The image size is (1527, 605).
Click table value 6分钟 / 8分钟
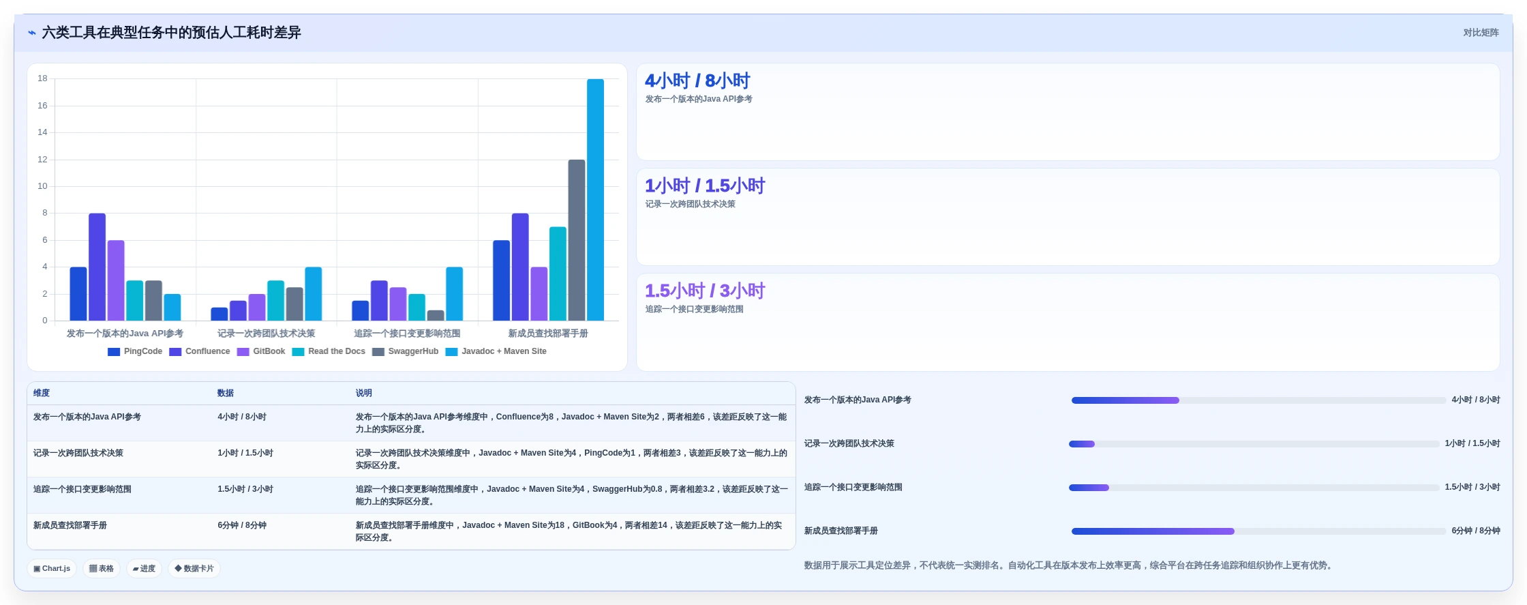(242, 525)
